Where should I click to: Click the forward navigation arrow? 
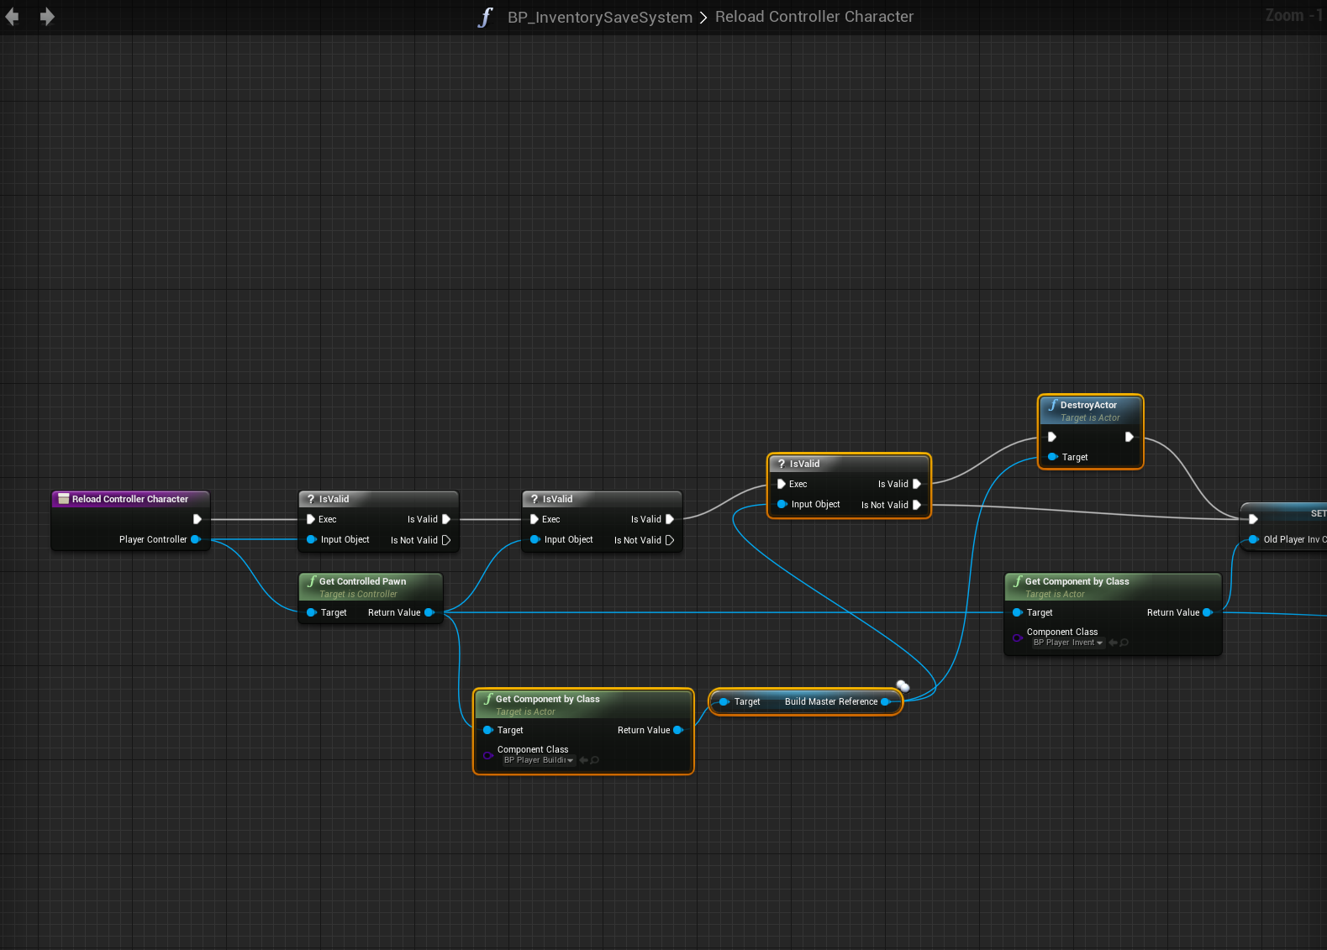(47, 17)
